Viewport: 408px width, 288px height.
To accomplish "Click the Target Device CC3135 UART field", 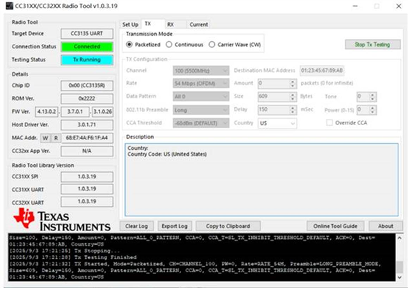I will pos(87,34).
